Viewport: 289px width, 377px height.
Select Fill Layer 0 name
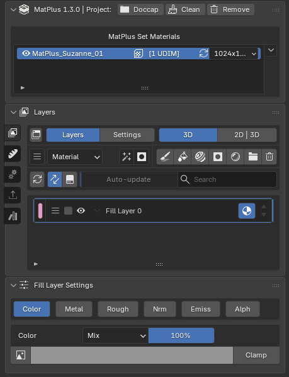coord(124,211)
